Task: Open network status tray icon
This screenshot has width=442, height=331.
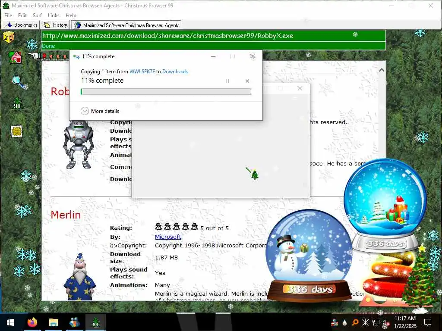Action: coord(376,322)
